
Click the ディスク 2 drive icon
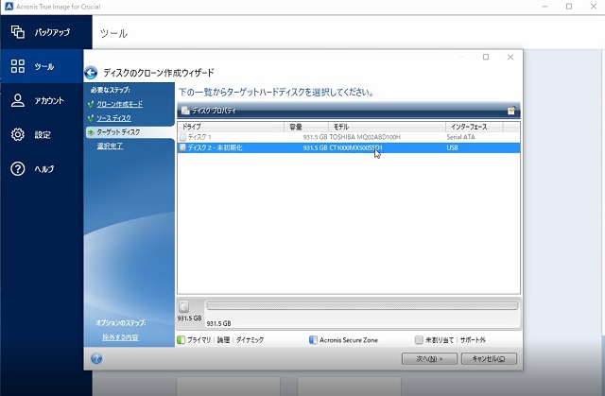coord(182,147)
